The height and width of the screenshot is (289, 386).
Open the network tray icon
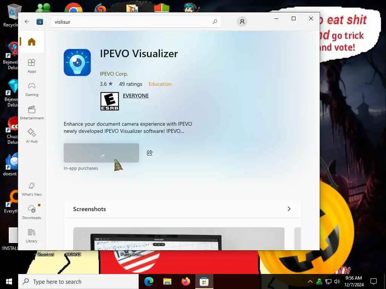click(x=328, y=281)
